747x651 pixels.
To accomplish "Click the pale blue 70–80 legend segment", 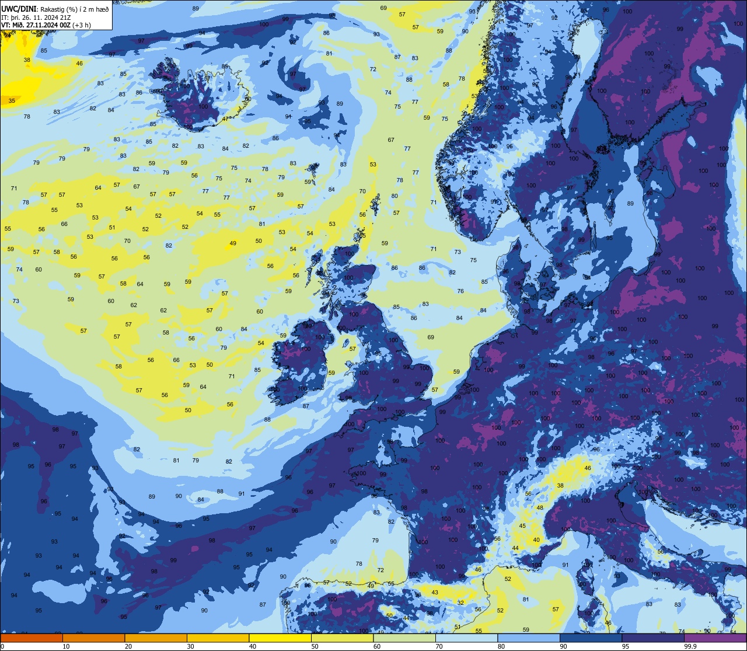I will tap(466, 638).
